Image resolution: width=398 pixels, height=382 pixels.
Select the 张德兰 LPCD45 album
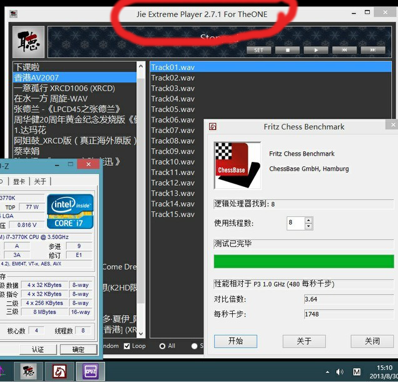[75, 109]
